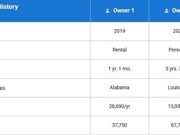This screenshot has width=180, height=135.
Task: Click second owner's purchase year starting 202
Action: [176, 31]
